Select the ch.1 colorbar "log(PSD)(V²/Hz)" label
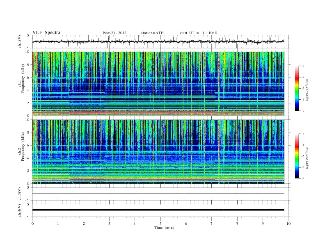 coord(307,90)
